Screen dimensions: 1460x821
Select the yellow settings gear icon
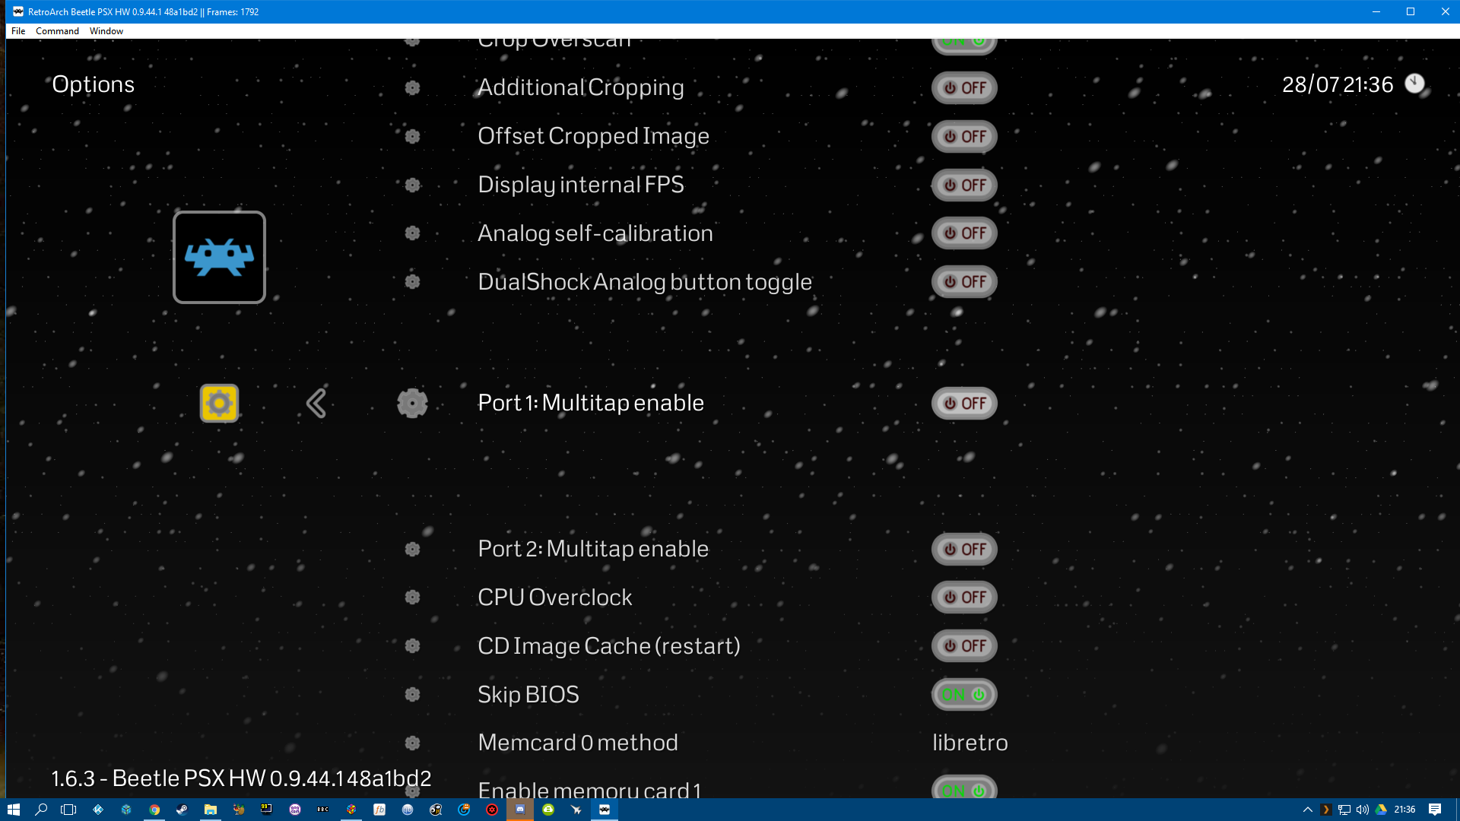[x=219, y=403]
